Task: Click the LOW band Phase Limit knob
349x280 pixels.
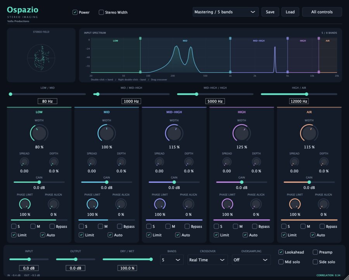Action: click(25, 204)
